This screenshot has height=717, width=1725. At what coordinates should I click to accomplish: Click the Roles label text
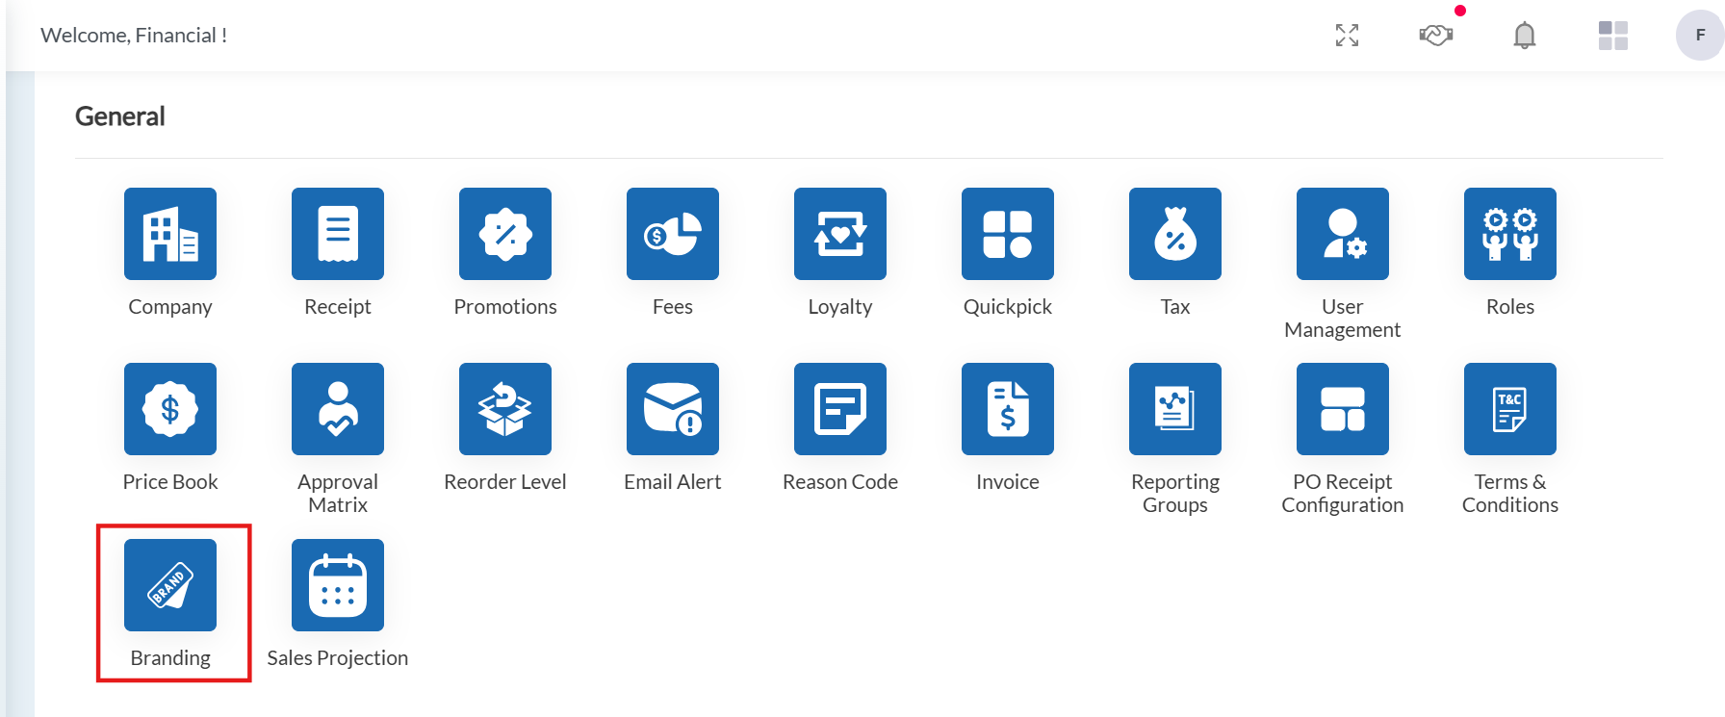click(1510, 307)
